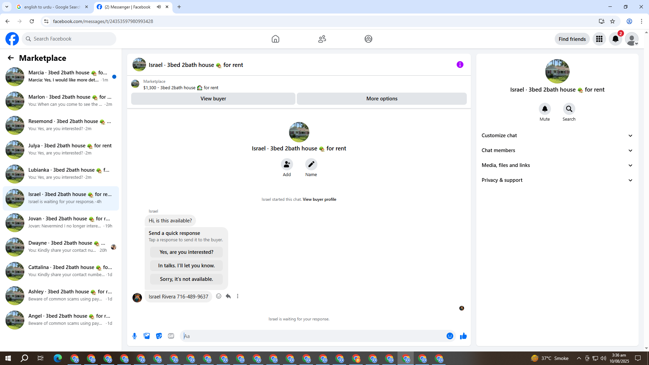This screenshot has height=365, width=649.
Task: Open emoji picker in message box
Action: [x=450, y=336]
